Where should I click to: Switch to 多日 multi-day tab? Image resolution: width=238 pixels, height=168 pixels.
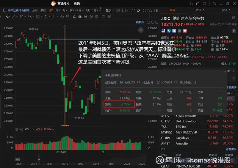(43, 10)
